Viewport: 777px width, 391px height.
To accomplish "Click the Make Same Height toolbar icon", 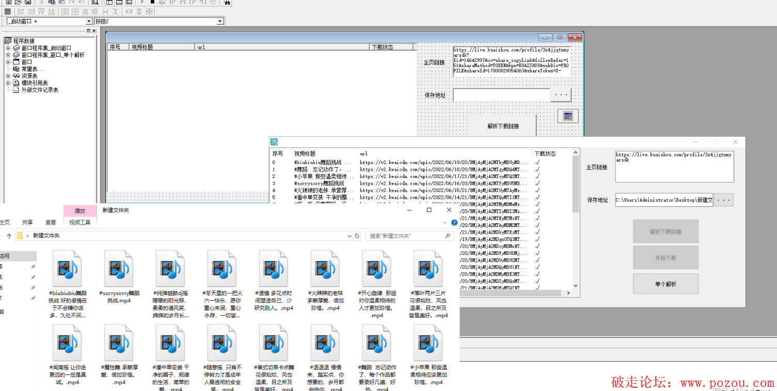I will (x=139, y=11).
